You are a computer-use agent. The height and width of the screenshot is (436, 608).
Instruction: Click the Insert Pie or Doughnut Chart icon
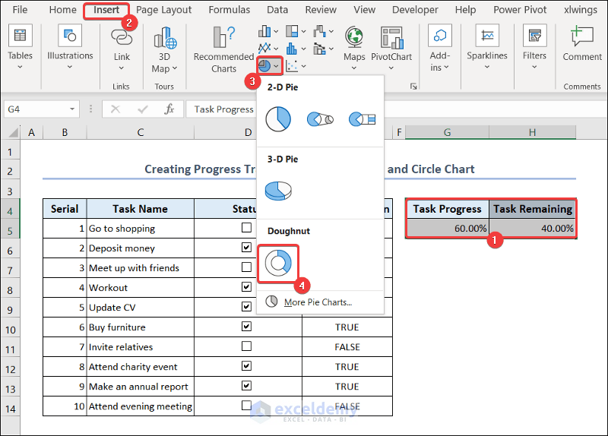[264, 66]
